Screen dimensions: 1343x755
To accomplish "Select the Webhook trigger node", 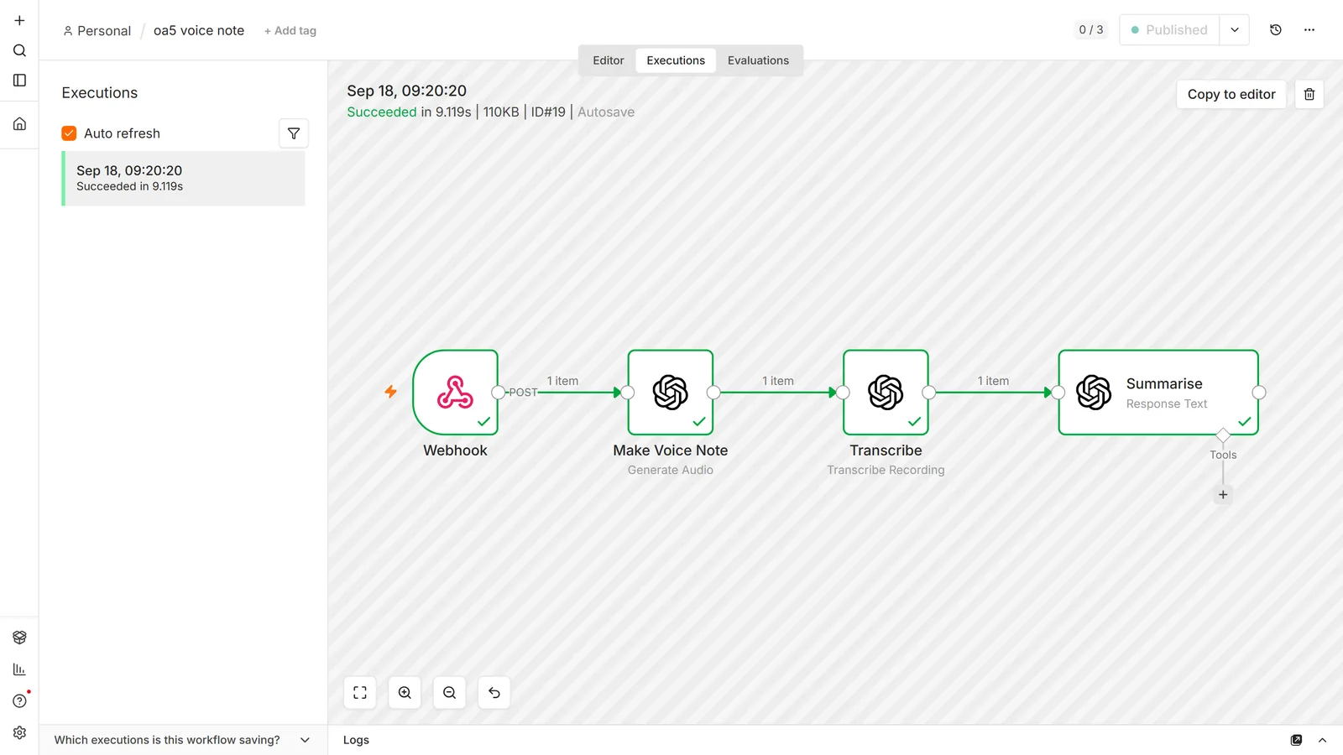I will [x=456, y=393].
